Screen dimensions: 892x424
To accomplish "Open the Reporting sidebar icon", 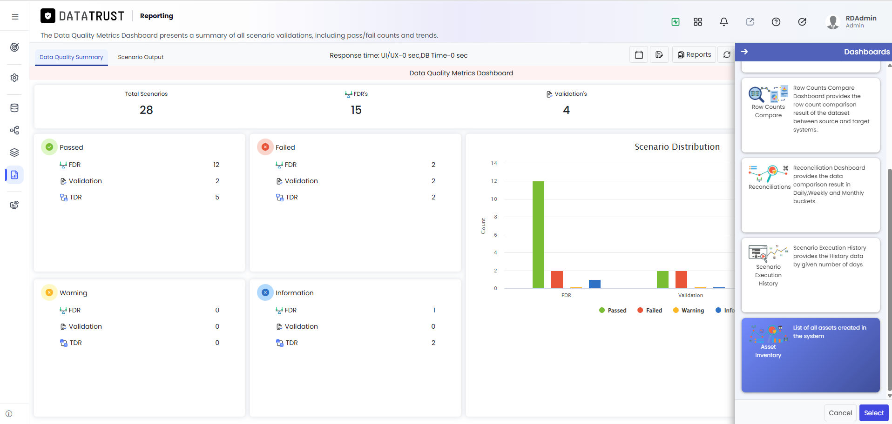I will click(14, 175).
